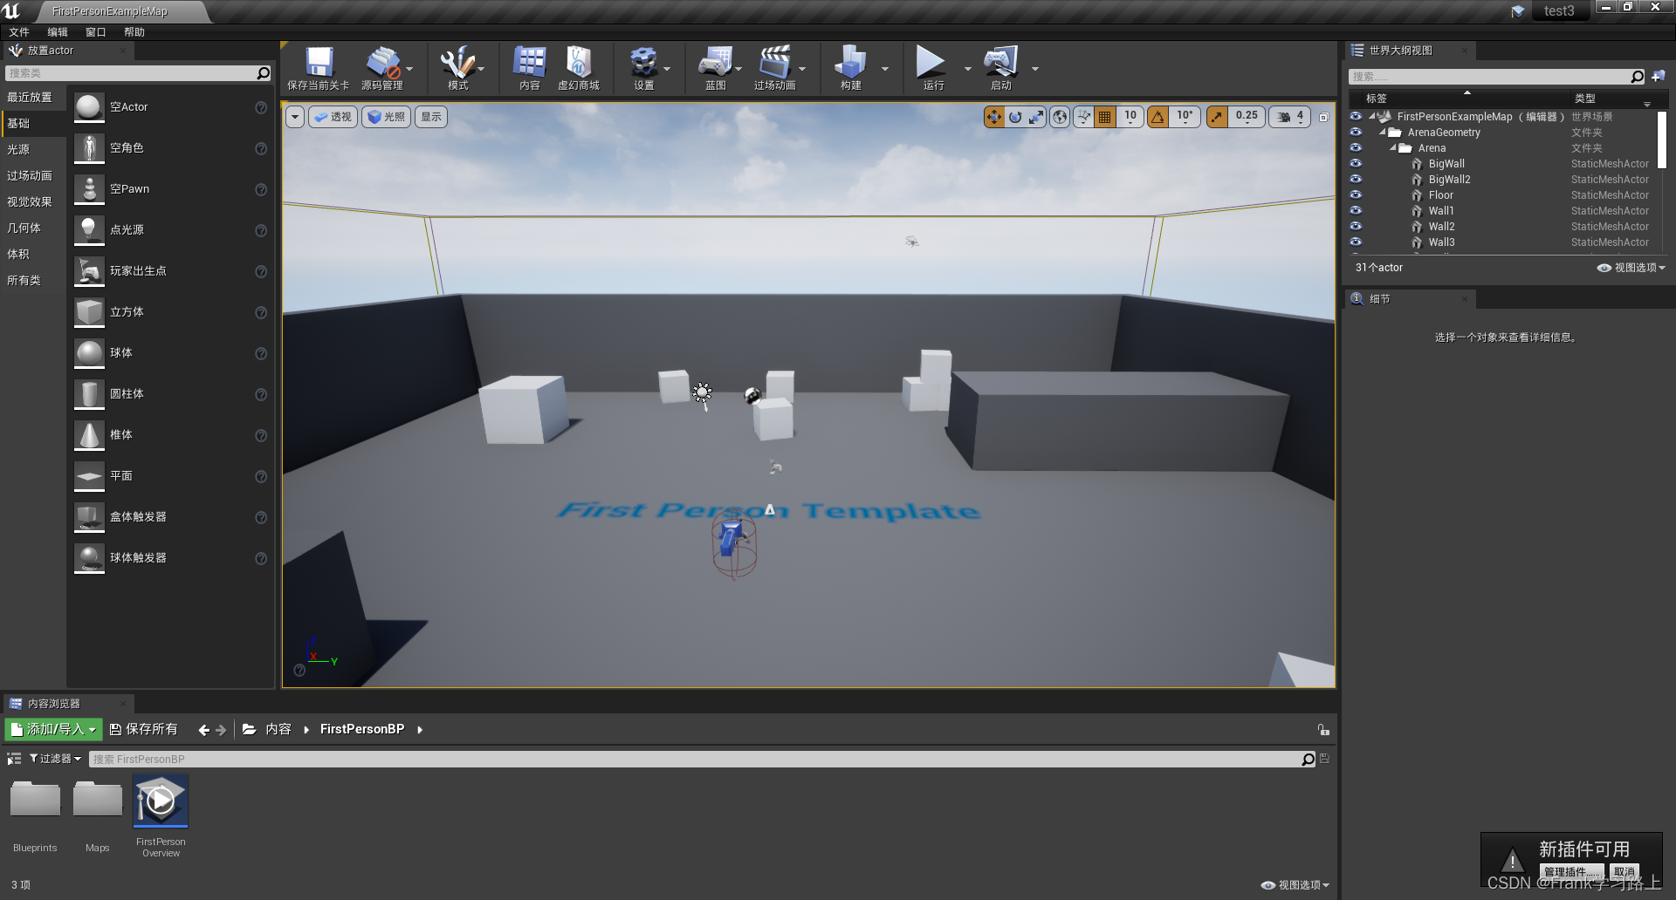
Task: Hide Wall1 actor via eye icon
Action: (1356, 211)
